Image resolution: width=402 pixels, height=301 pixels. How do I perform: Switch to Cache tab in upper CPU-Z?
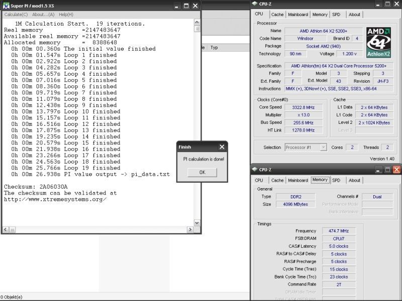[277, 15]
